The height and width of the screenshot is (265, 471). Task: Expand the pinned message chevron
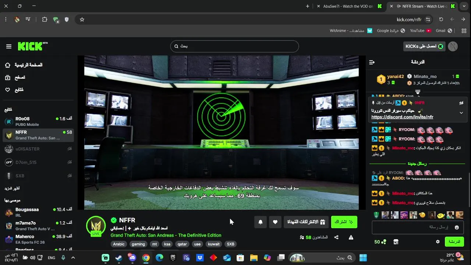click(461, 113)
